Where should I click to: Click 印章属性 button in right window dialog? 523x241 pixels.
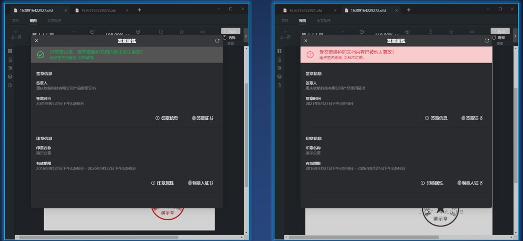pyautogui.click(x=432, y=183)
